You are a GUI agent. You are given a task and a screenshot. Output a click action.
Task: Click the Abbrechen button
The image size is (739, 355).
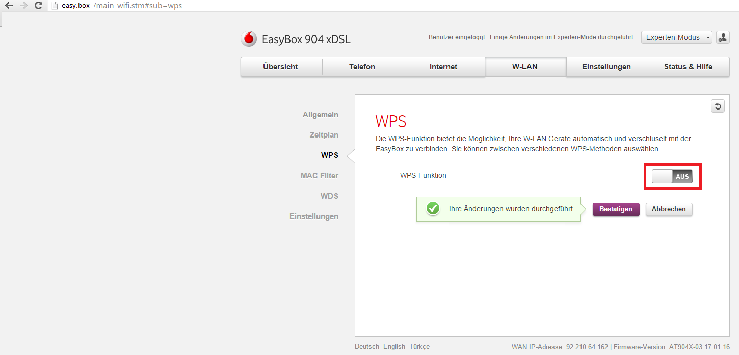tap(669, 209)
